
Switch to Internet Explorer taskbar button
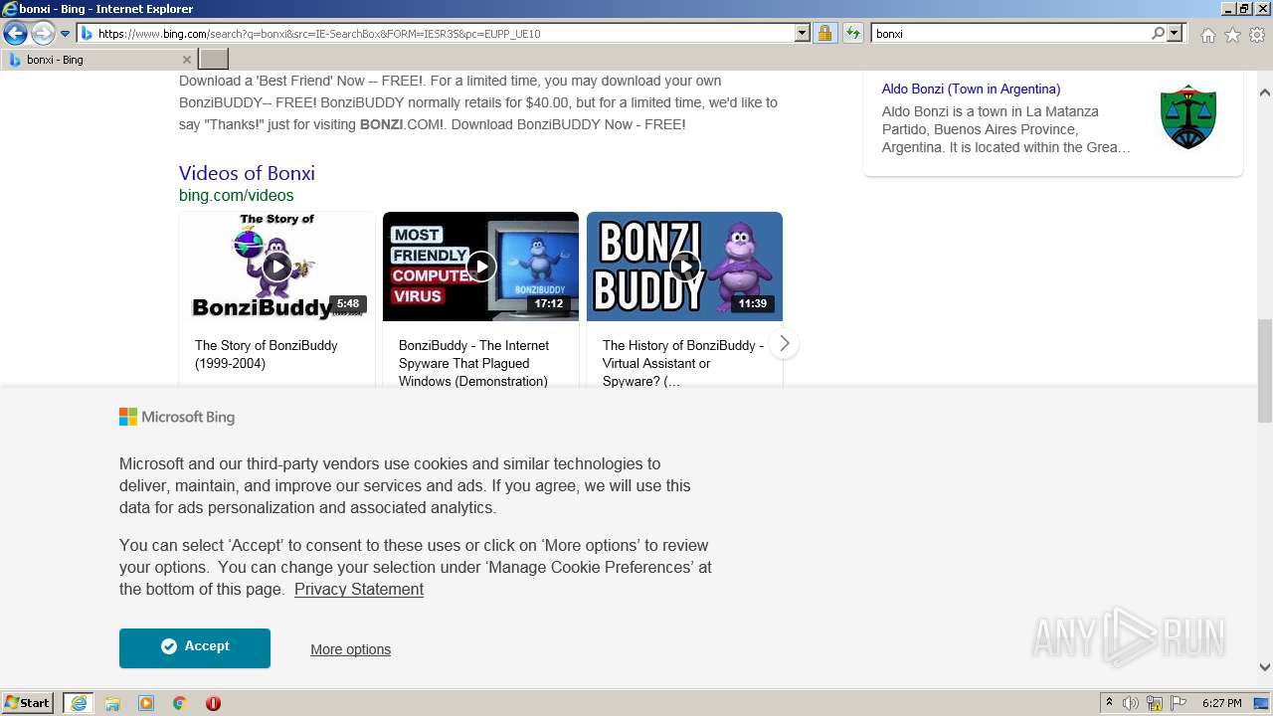pos(78,703)
